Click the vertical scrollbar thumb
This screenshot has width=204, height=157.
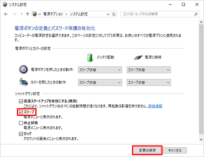click(201, 79)
